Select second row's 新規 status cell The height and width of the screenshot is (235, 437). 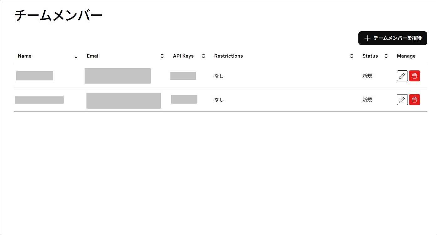367,100
